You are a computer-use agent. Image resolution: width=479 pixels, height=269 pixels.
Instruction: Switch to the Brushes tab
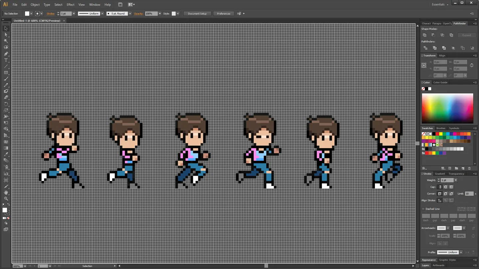pyautogui.click(x=441, y=128)
